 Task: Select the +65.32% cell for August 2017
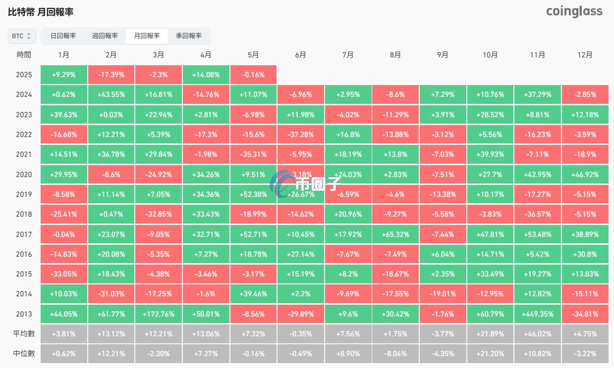tap(395, 234)
